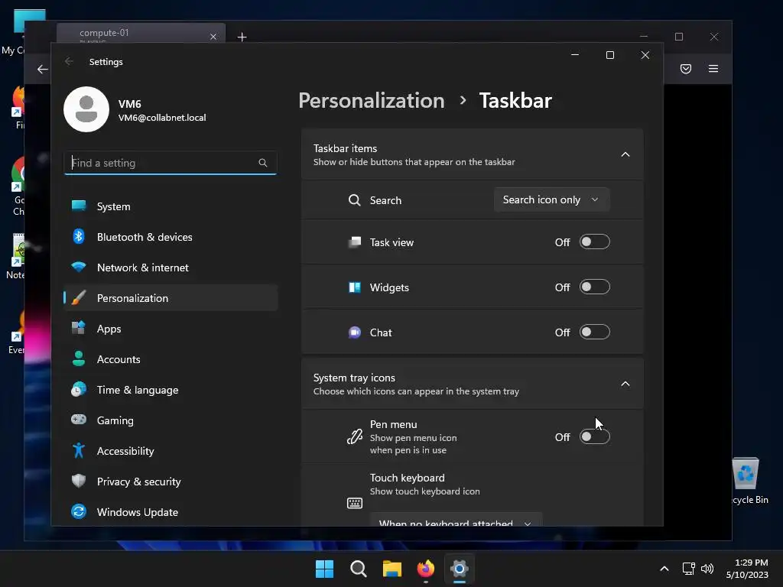Click the Time & language clock icon

[x=79, y=389]
